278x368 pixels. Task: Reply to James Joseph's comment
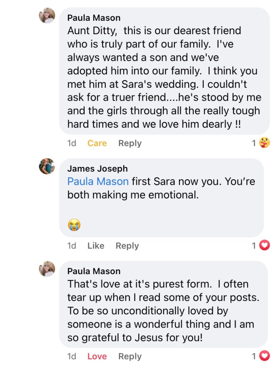pyautogui.click(x=127, y=246)
